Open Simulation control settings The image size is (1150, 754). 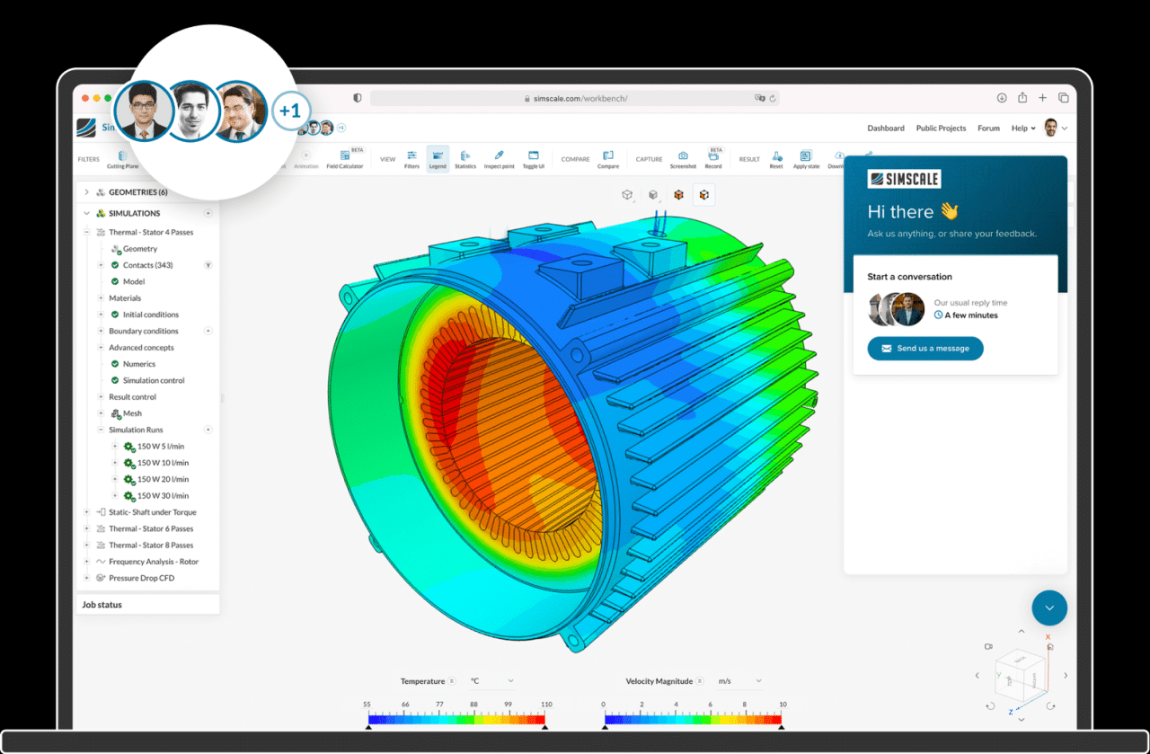(x=154, y=380)
